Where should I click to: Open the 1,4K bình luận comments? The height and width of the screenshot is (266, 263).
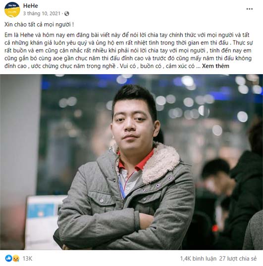coord(198,259)
